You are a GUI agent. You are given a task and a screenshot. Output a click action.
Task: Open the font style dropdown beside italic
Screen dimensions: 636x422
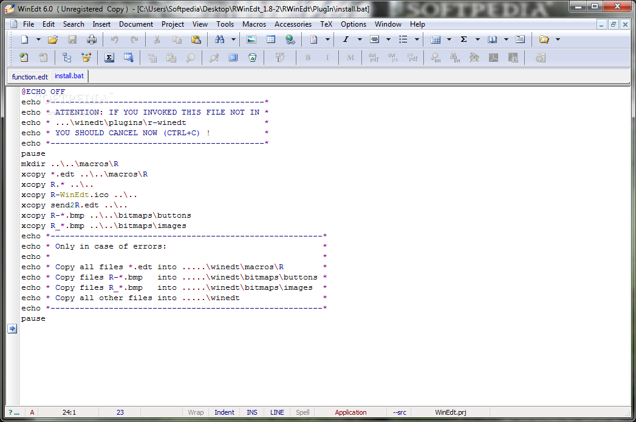coord(360,39)
